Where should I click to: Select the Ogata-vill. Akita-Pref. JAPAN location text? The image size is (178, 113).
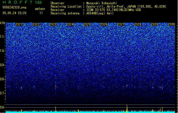tap(126, 6)
